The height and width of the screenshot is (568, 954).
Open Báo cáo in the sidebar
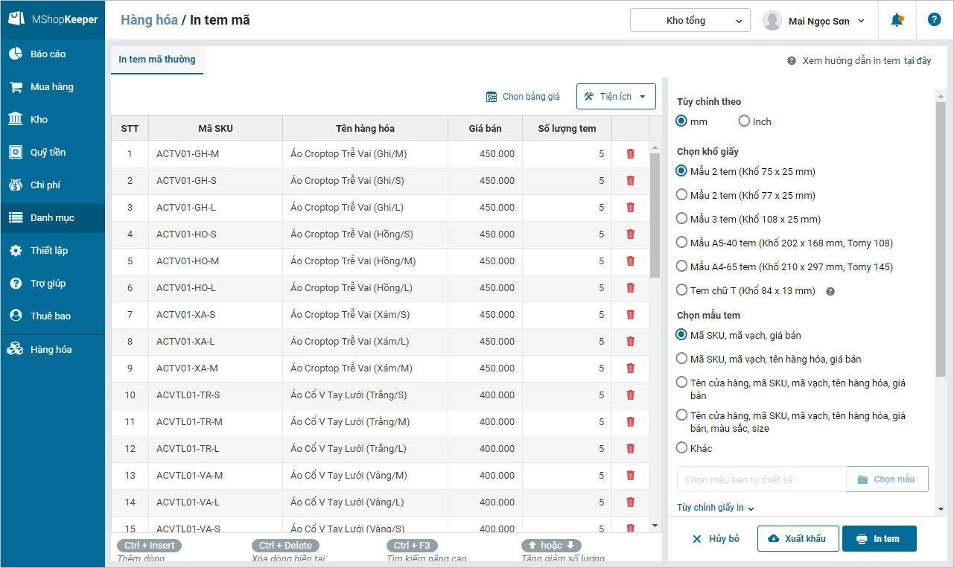53,54
